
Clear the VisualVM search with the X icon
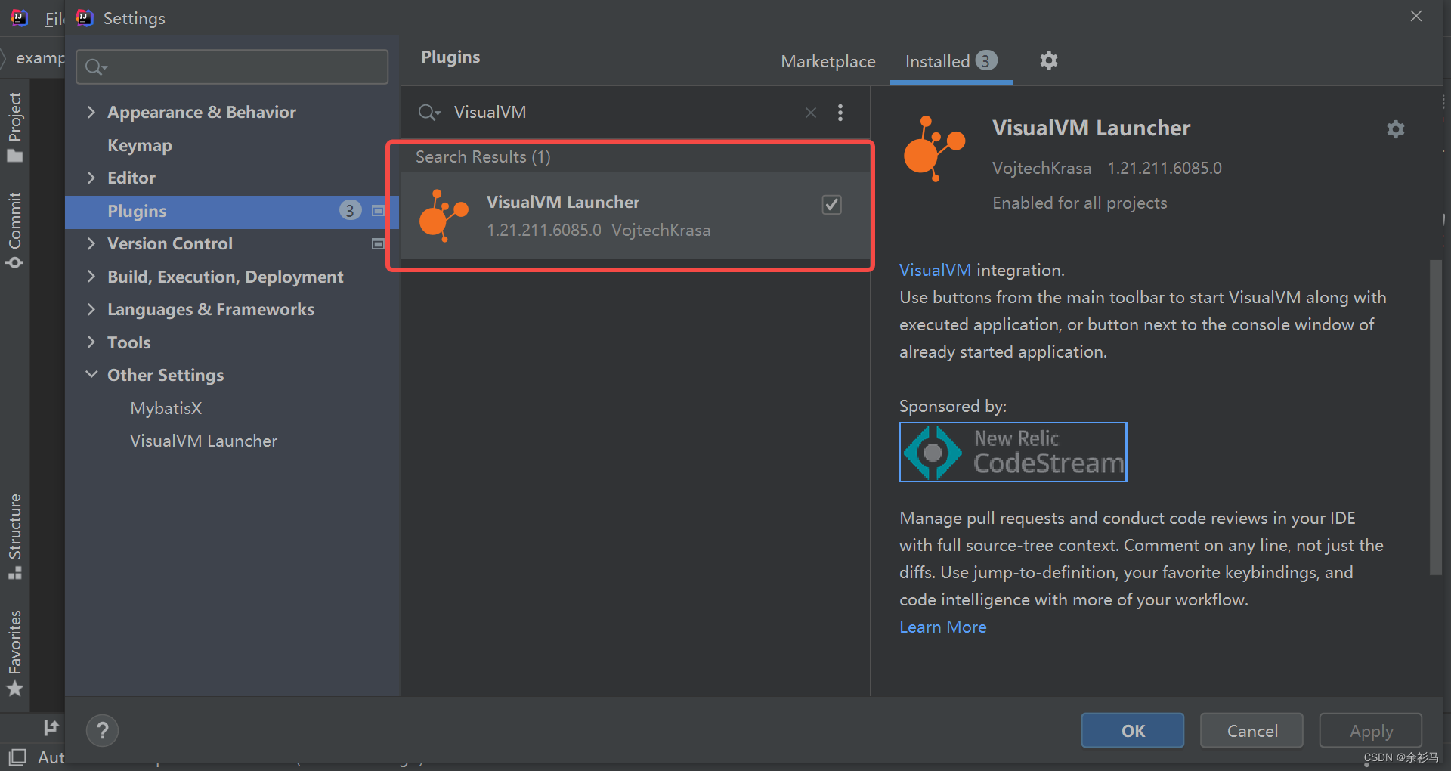click(x=810, y=112)
